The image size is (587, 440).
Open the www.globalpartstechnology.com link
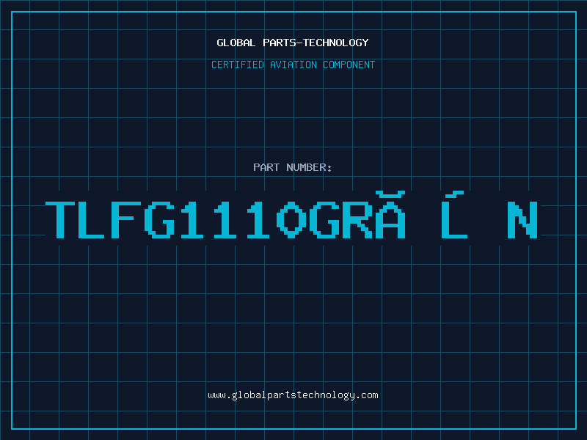[293, 395]
